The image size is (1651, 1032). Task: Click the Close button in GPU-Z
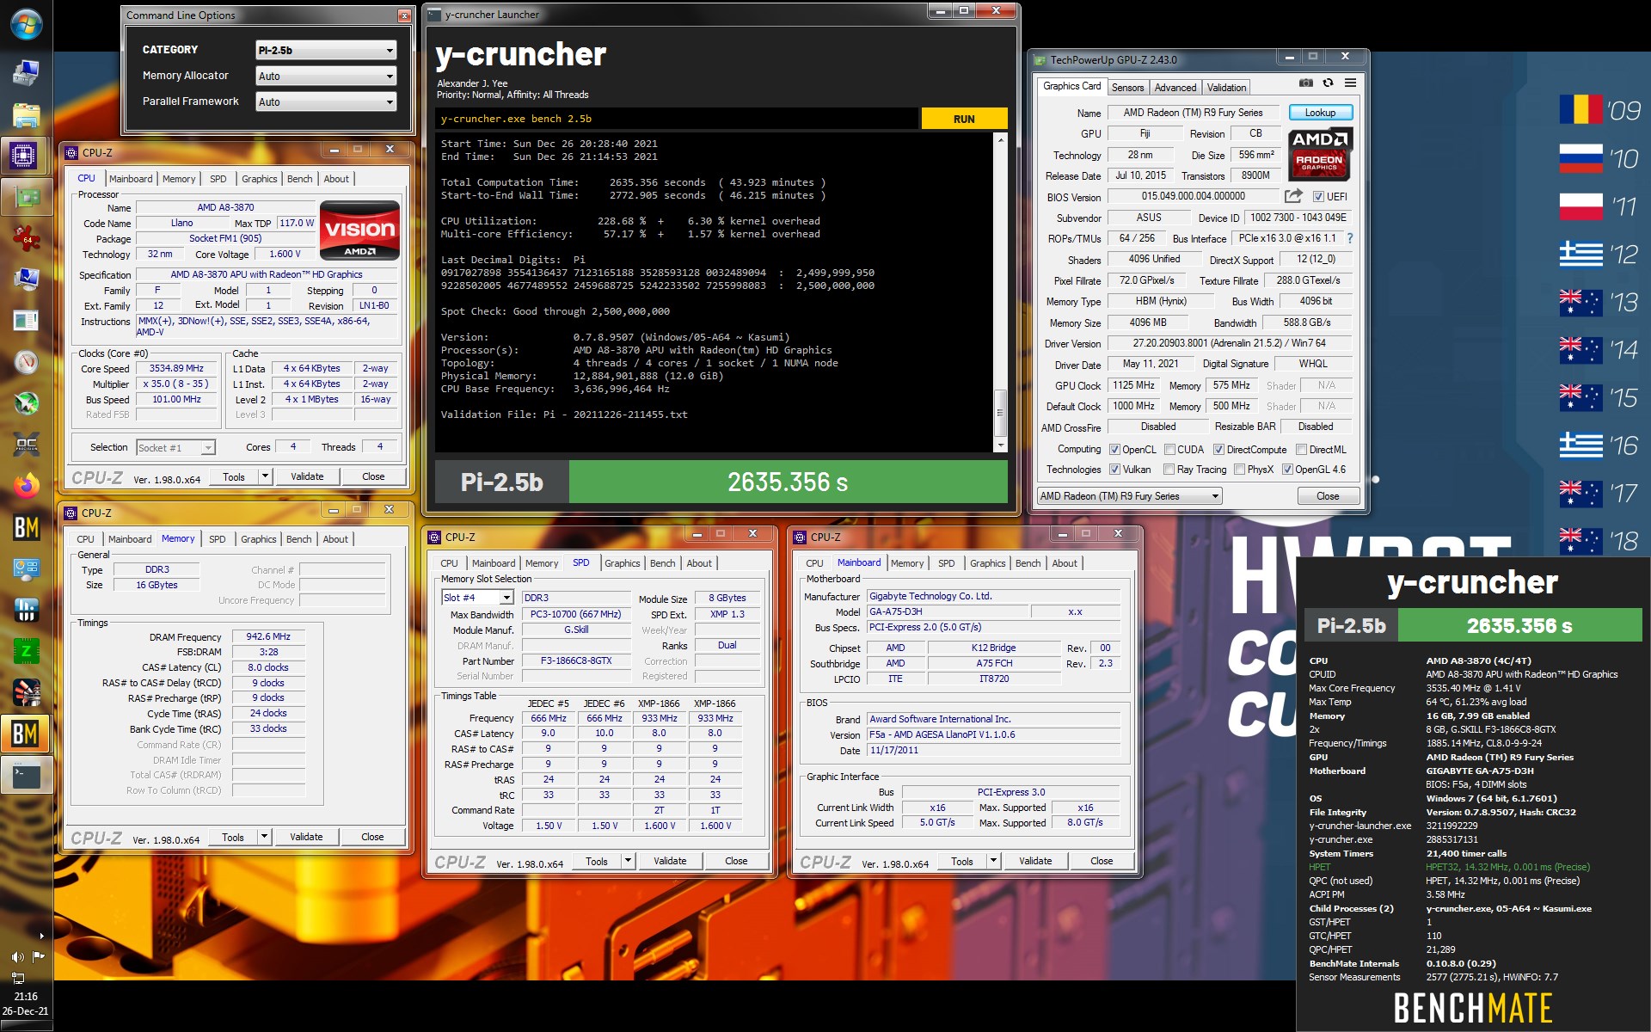click(x=1328, y=496)
